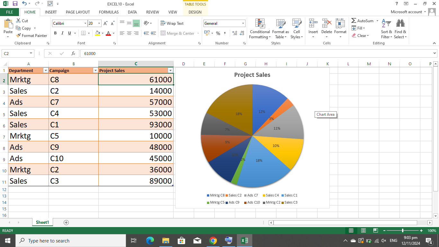Toggle Wrap Text for the cell

tap(172, 23)
